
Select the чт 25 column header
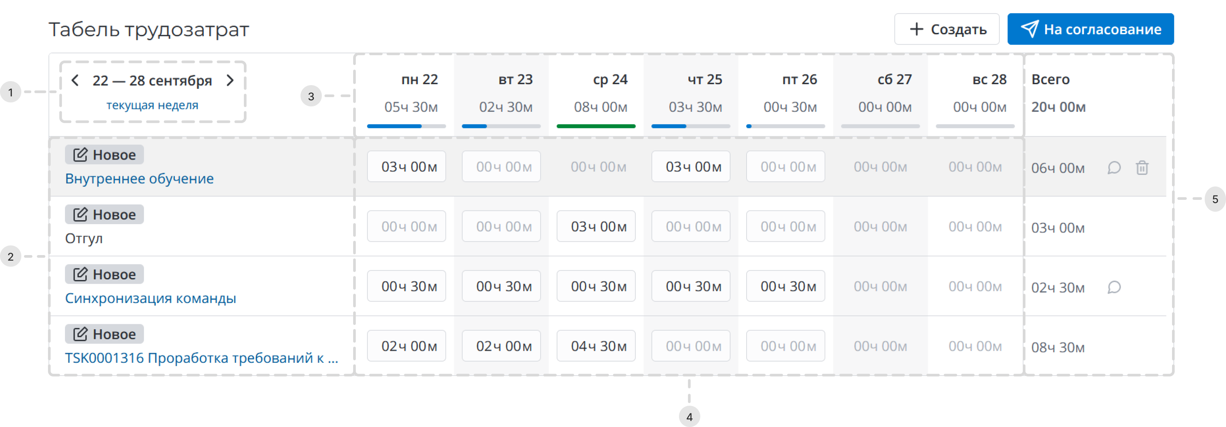pos(704,79)
